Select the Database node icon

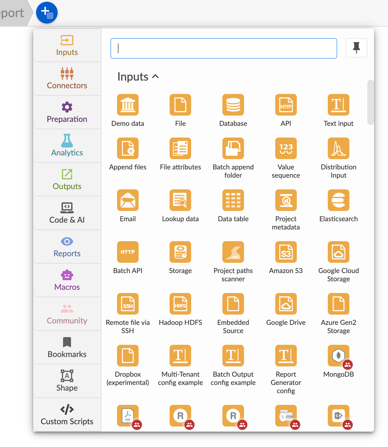(233, 105)
